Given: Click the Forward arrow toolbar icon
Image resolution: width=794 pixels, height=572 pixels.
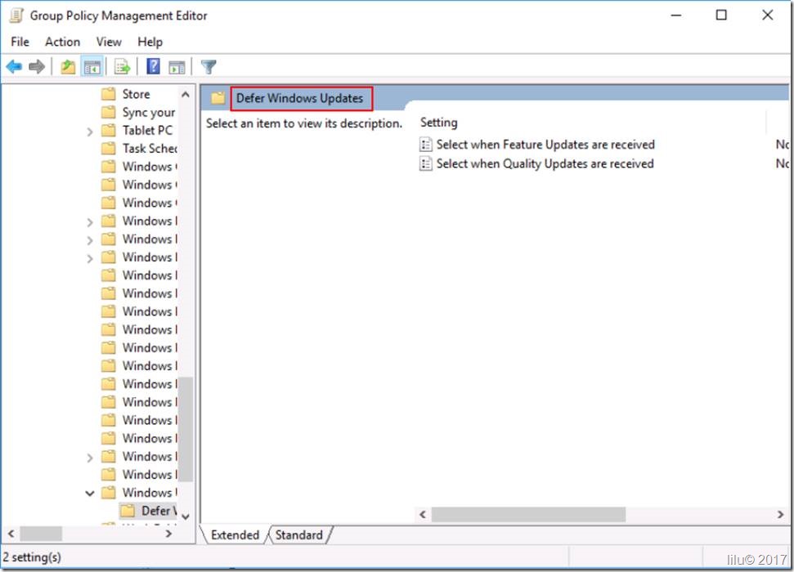Looking at the screenshot, I should click(37, 66).
